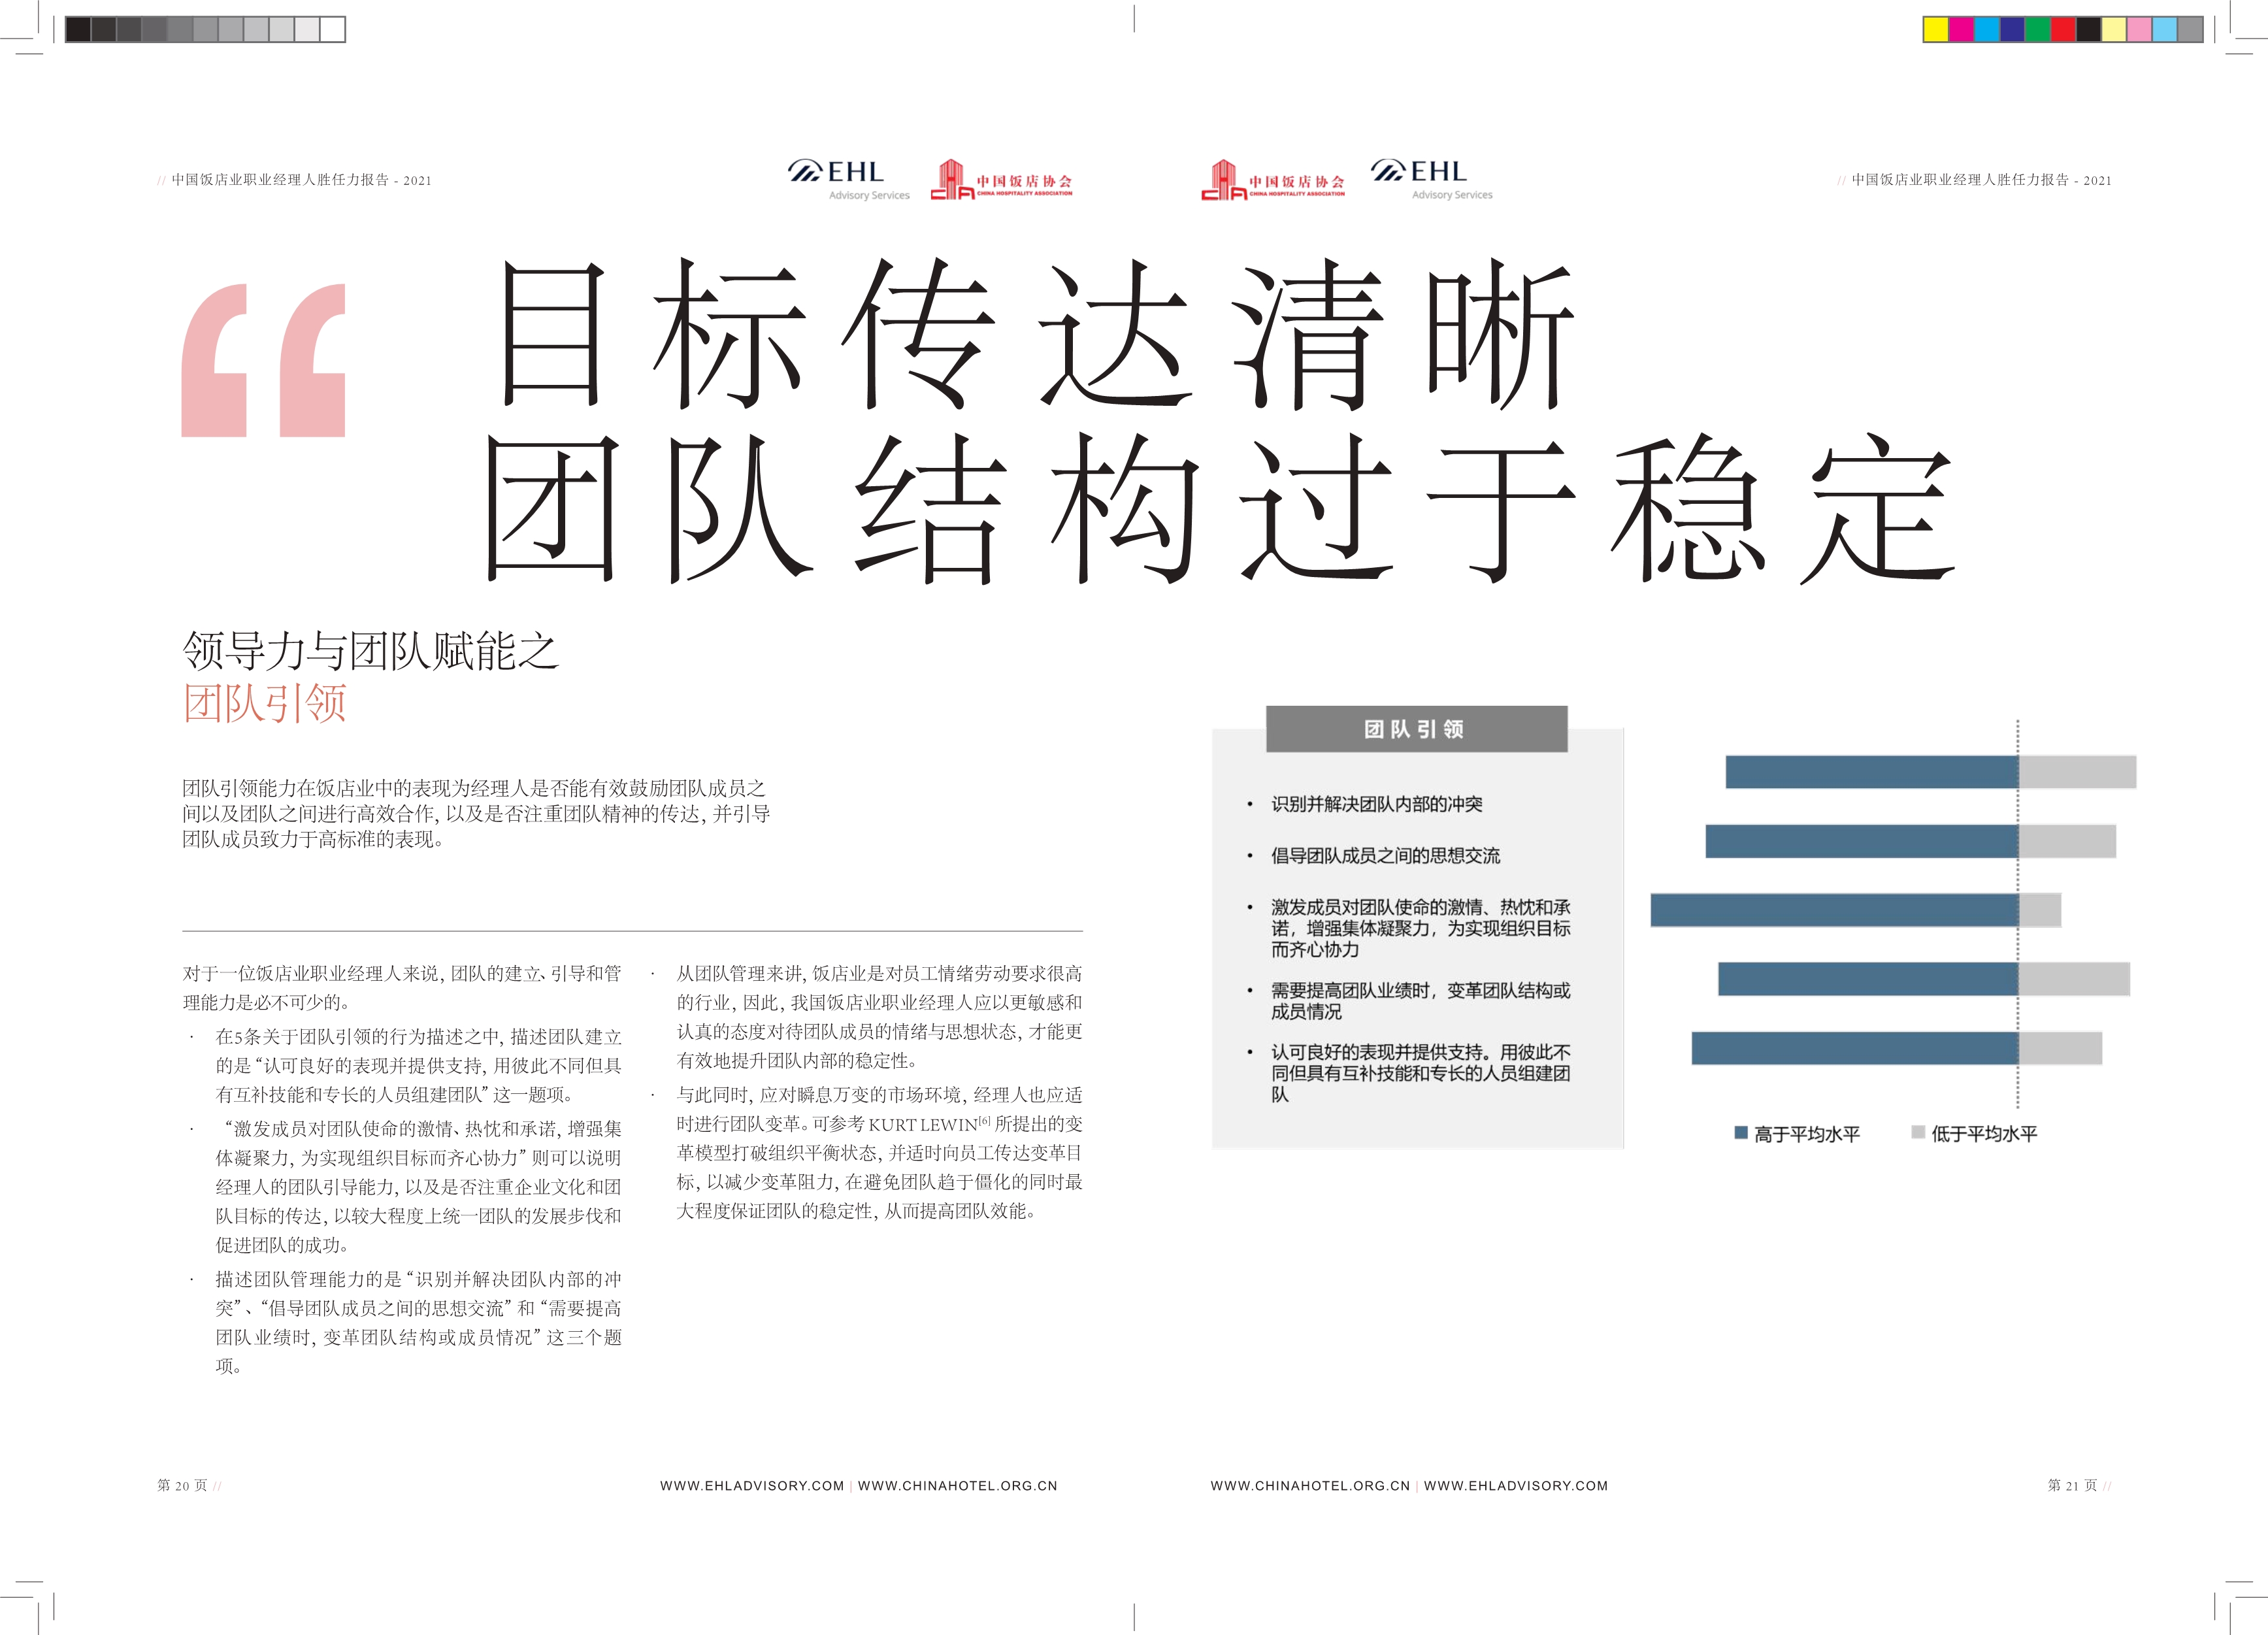Click the pink 团队引领 subtitle heading

pyautogui.click(x=265, y=703)
